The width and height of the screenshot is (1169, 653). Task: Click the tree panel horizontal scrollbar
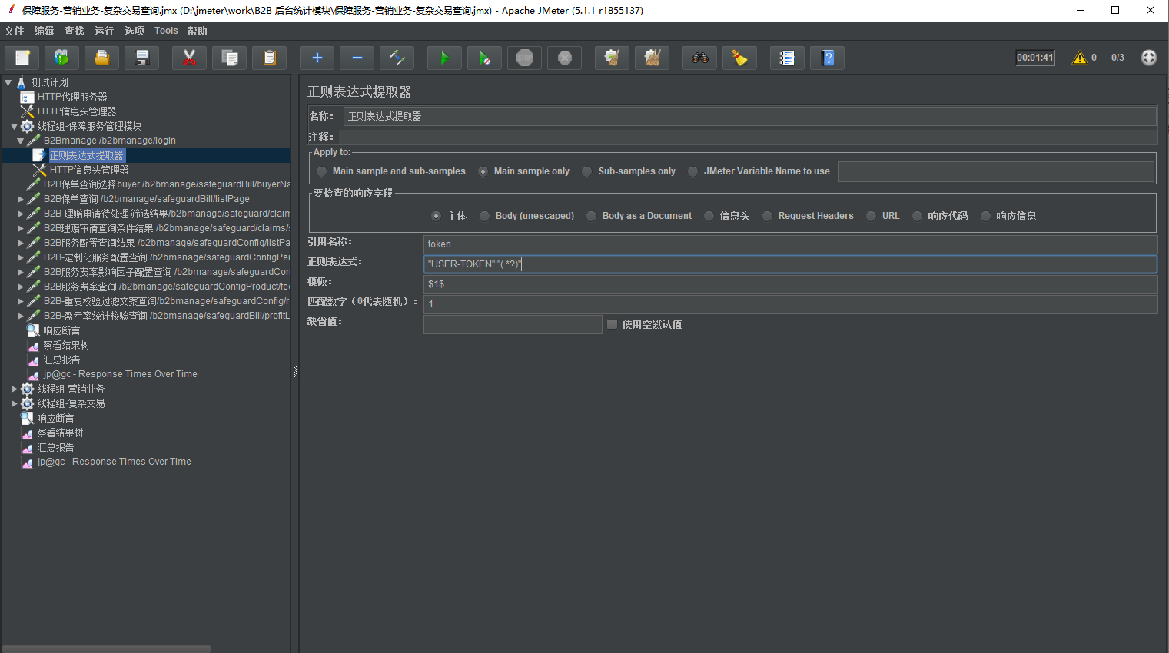tap(106, 648)
